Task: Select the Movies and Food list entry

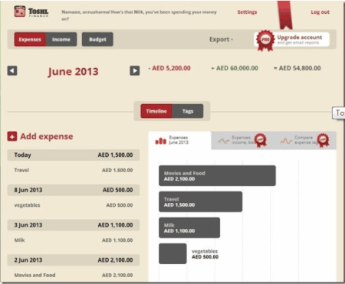Action: pos(74,275)
